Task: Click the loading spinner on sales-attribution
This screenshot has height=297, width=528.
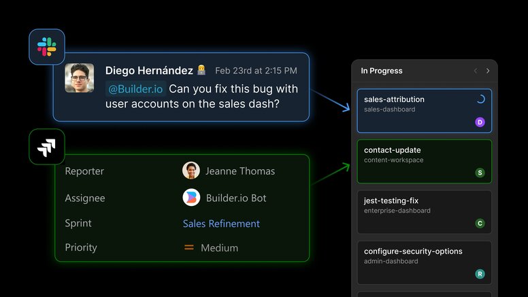Action: tap(480, 99)
